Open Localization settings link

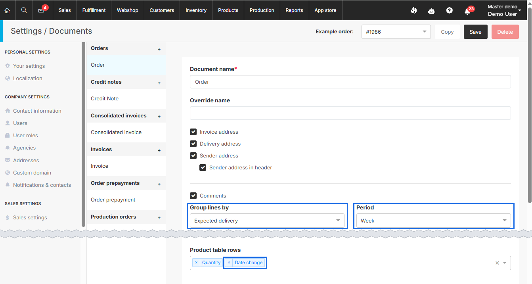click(27, 78)
